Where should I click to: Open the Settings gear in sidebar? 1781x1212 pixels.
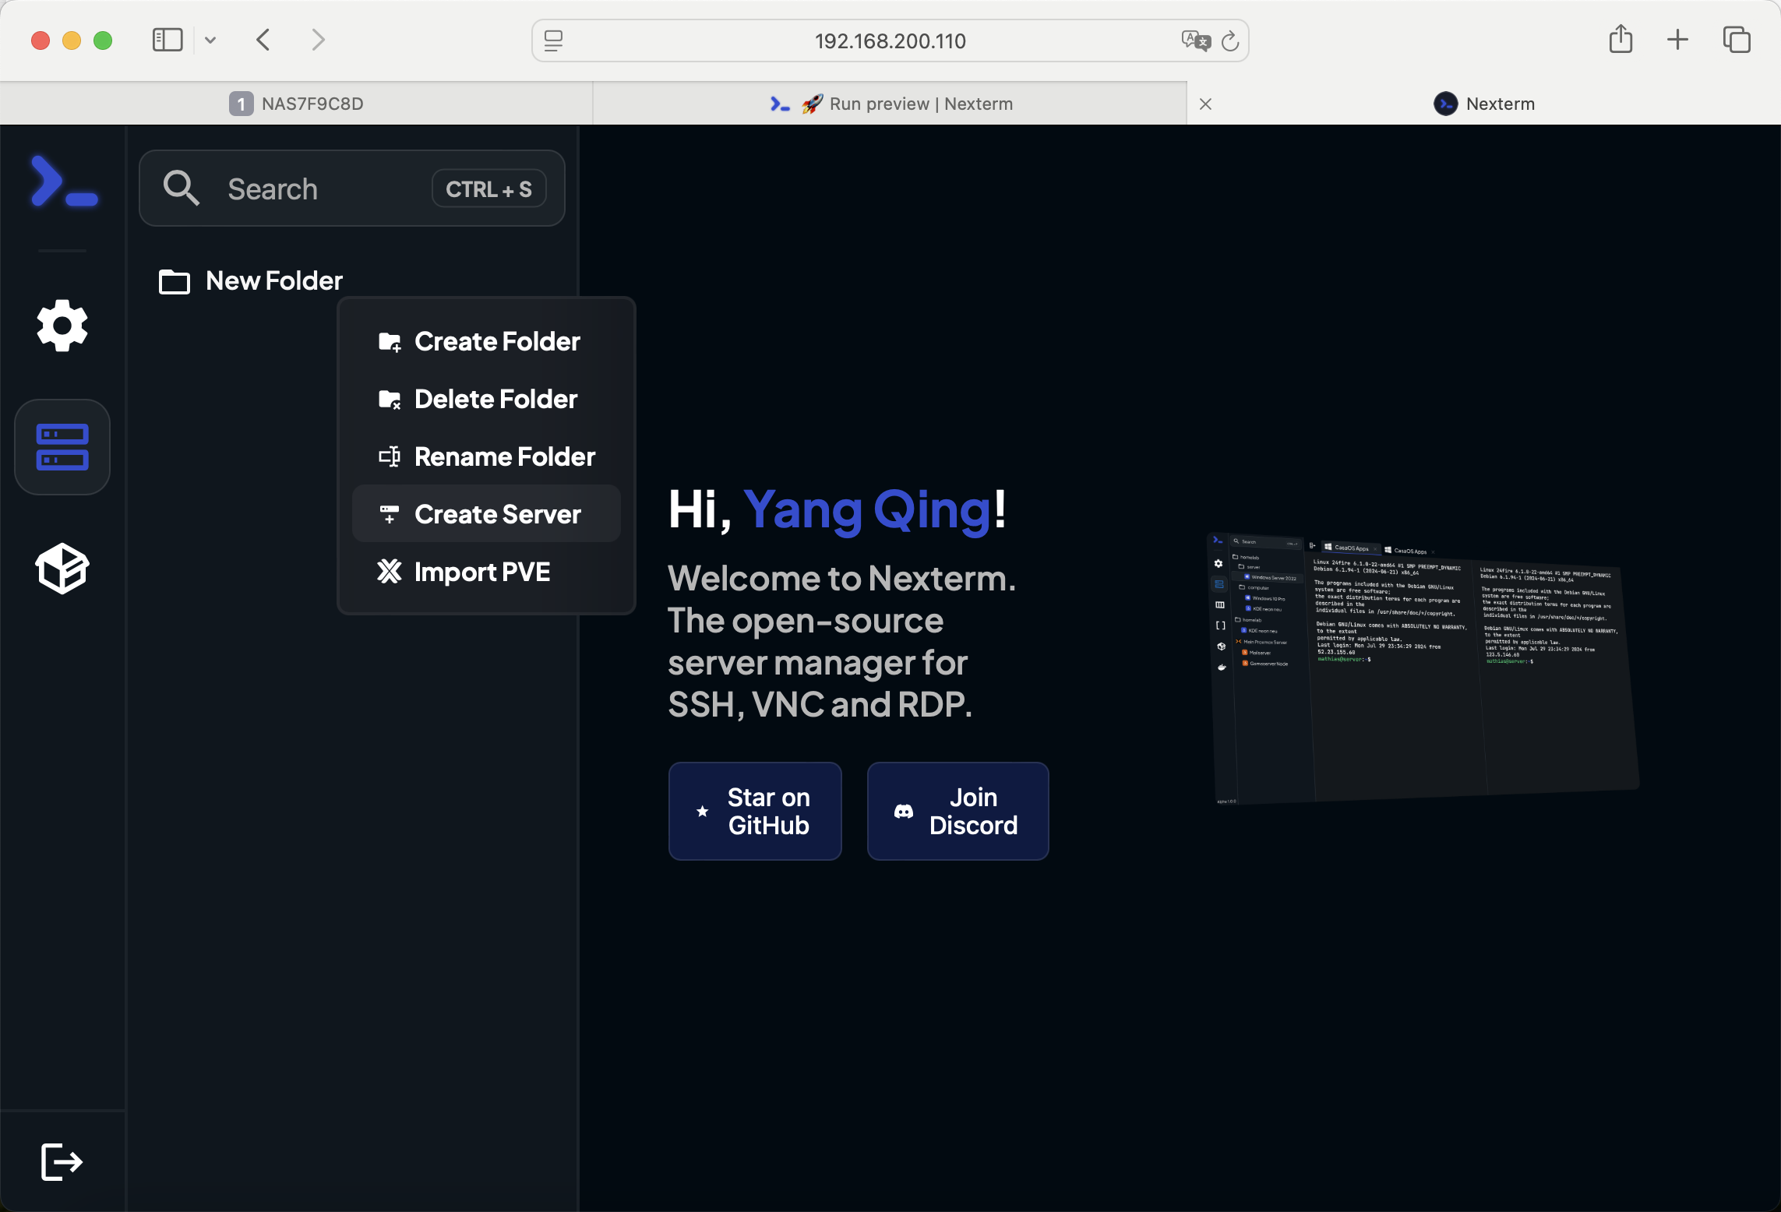[x=62, y=326]
